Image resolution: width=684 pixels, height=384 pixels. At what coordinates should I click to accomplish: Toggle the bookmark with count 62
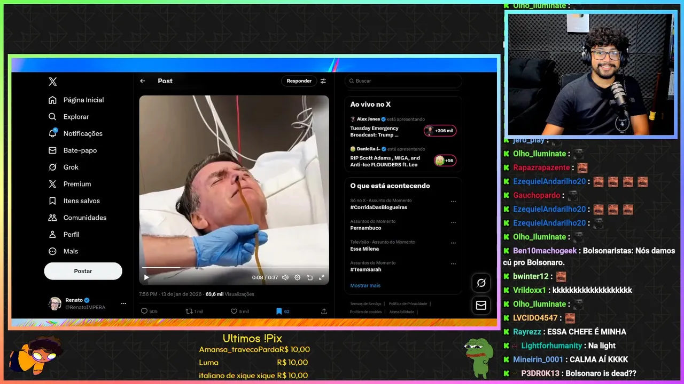(279, 311)
